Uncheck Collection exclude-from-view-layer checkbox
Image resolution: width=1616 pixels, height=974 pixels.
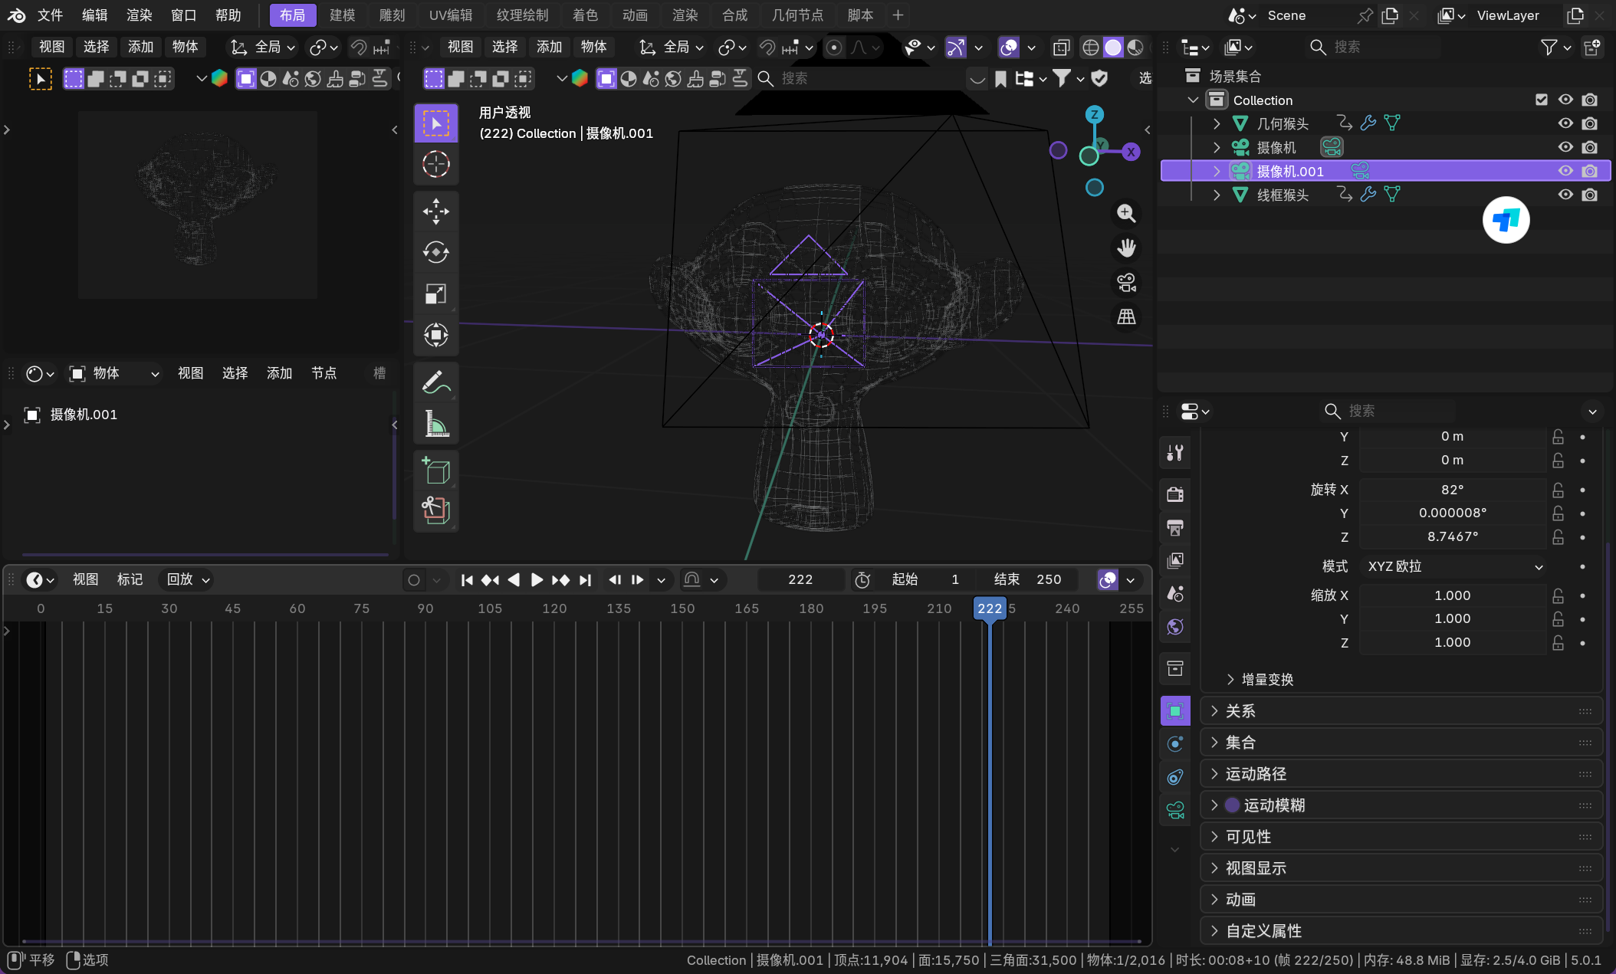click(x=1542, y=100)
